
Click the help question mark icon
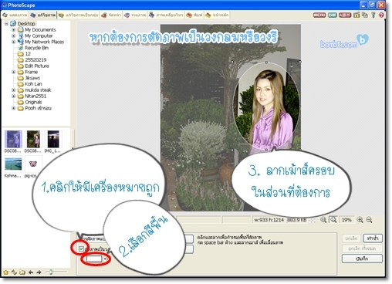tap(381, 15)
